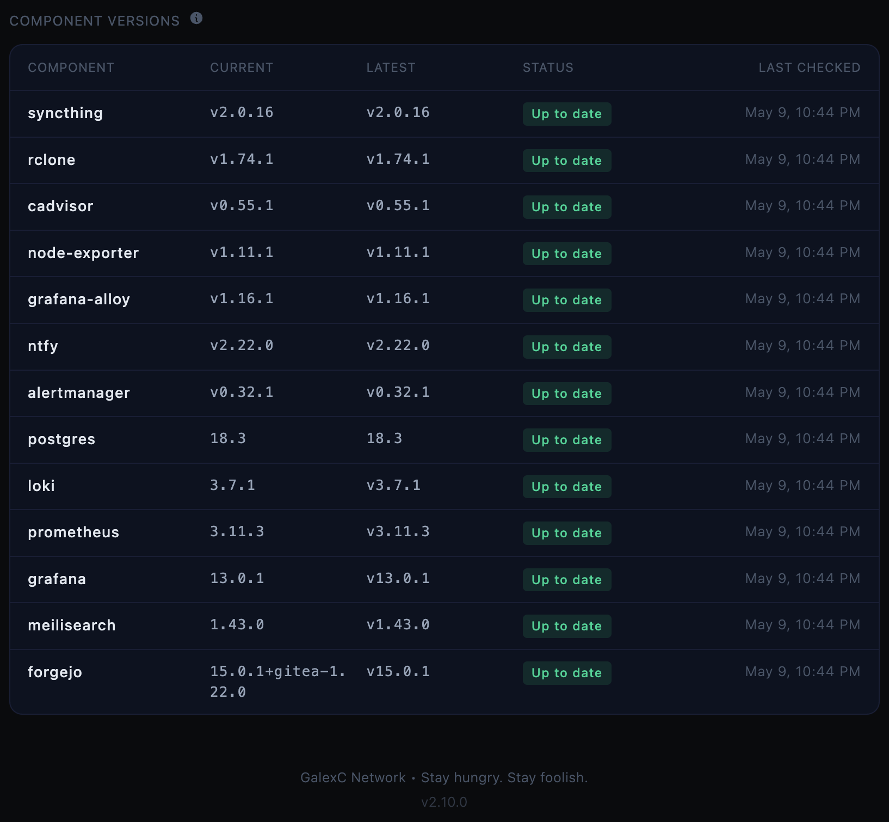Click cadvisor latest version v0.55.1
Image resolution: width=889 pixels, height=822 pixels.
pyautogui.click(x=398, y=206)
